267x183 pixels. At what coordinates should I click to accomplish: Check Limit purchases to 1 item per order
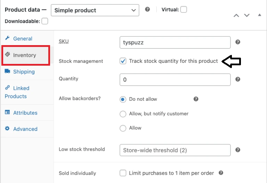coord(123,173)
